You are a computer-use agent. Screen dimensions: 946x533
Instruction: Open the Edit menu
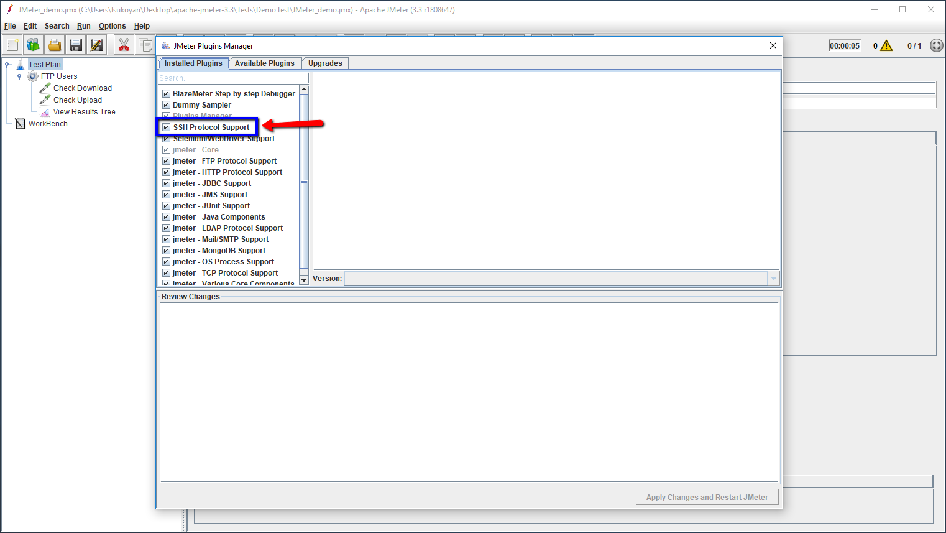click(x=30, y=26)
